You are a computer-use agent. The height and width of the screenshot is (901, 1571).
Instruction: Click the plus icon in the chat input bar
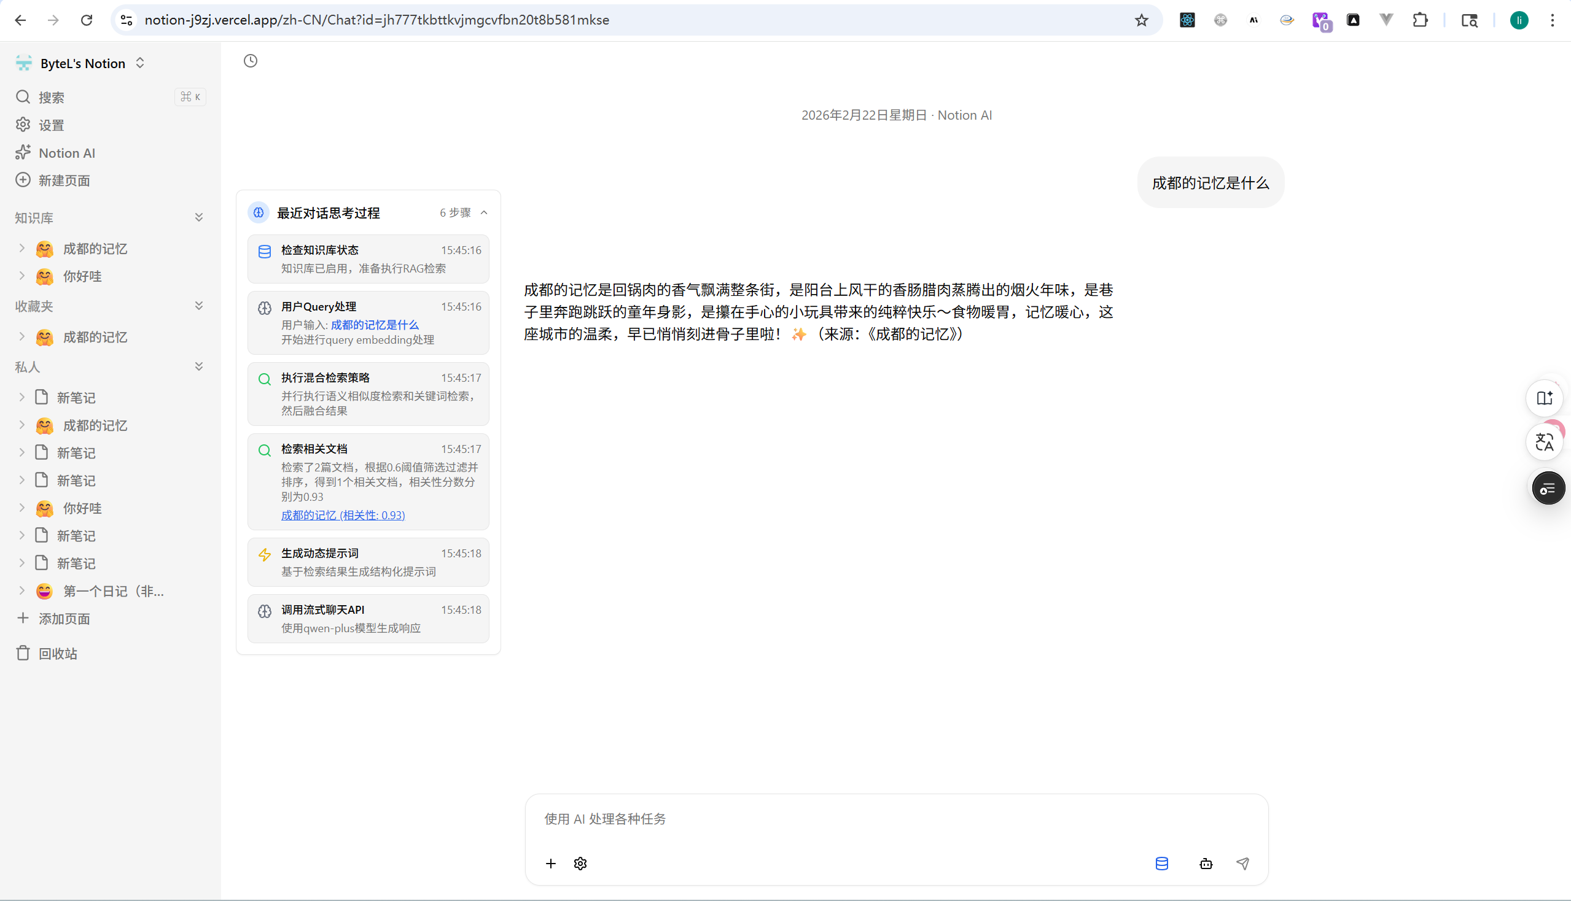[550, 863]
